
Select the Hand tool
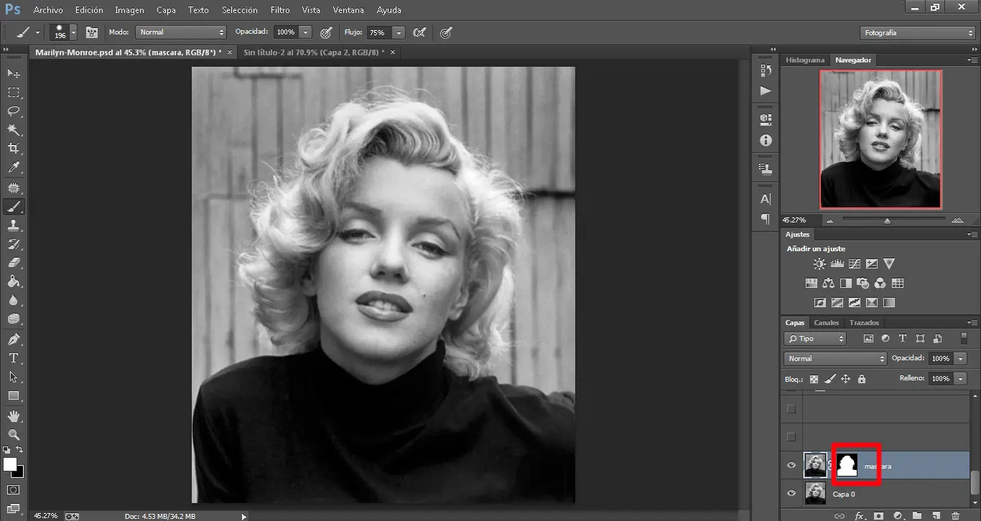[14, 416]
